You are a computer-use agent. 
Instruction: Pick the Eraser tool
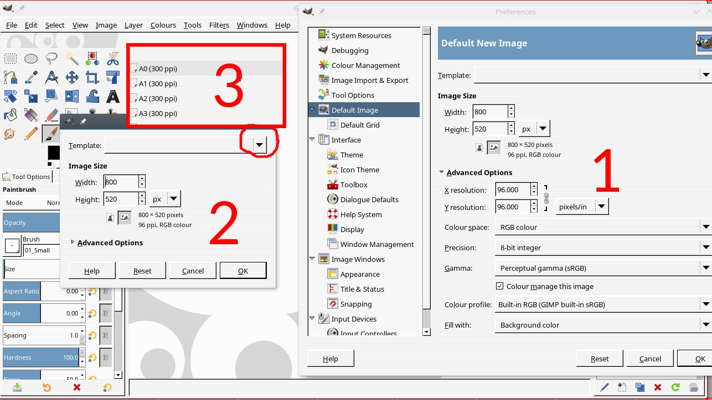51,115
